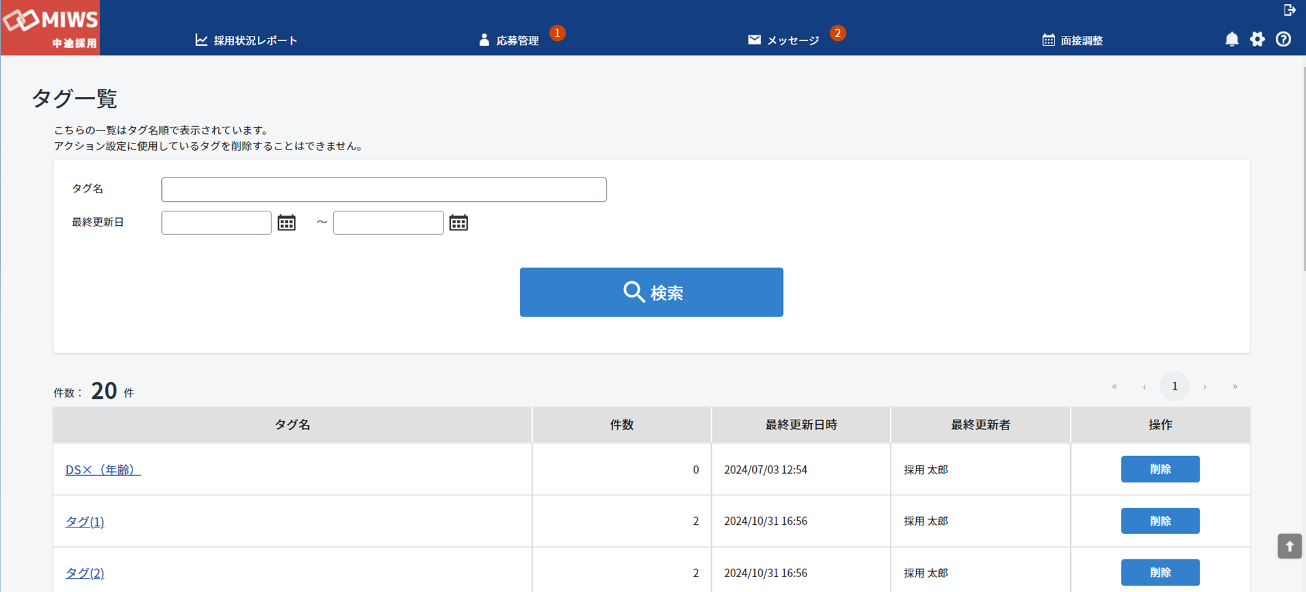This screenshot has height=592, width=1306.
Task: Click the page vertical scrollbar
Action: (1303, 168)
